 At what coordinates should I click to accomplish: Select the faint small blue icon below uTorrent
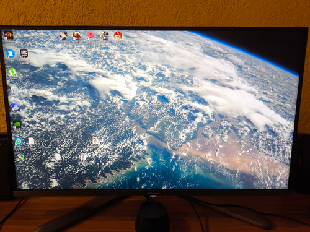click(x=12, y=90)
